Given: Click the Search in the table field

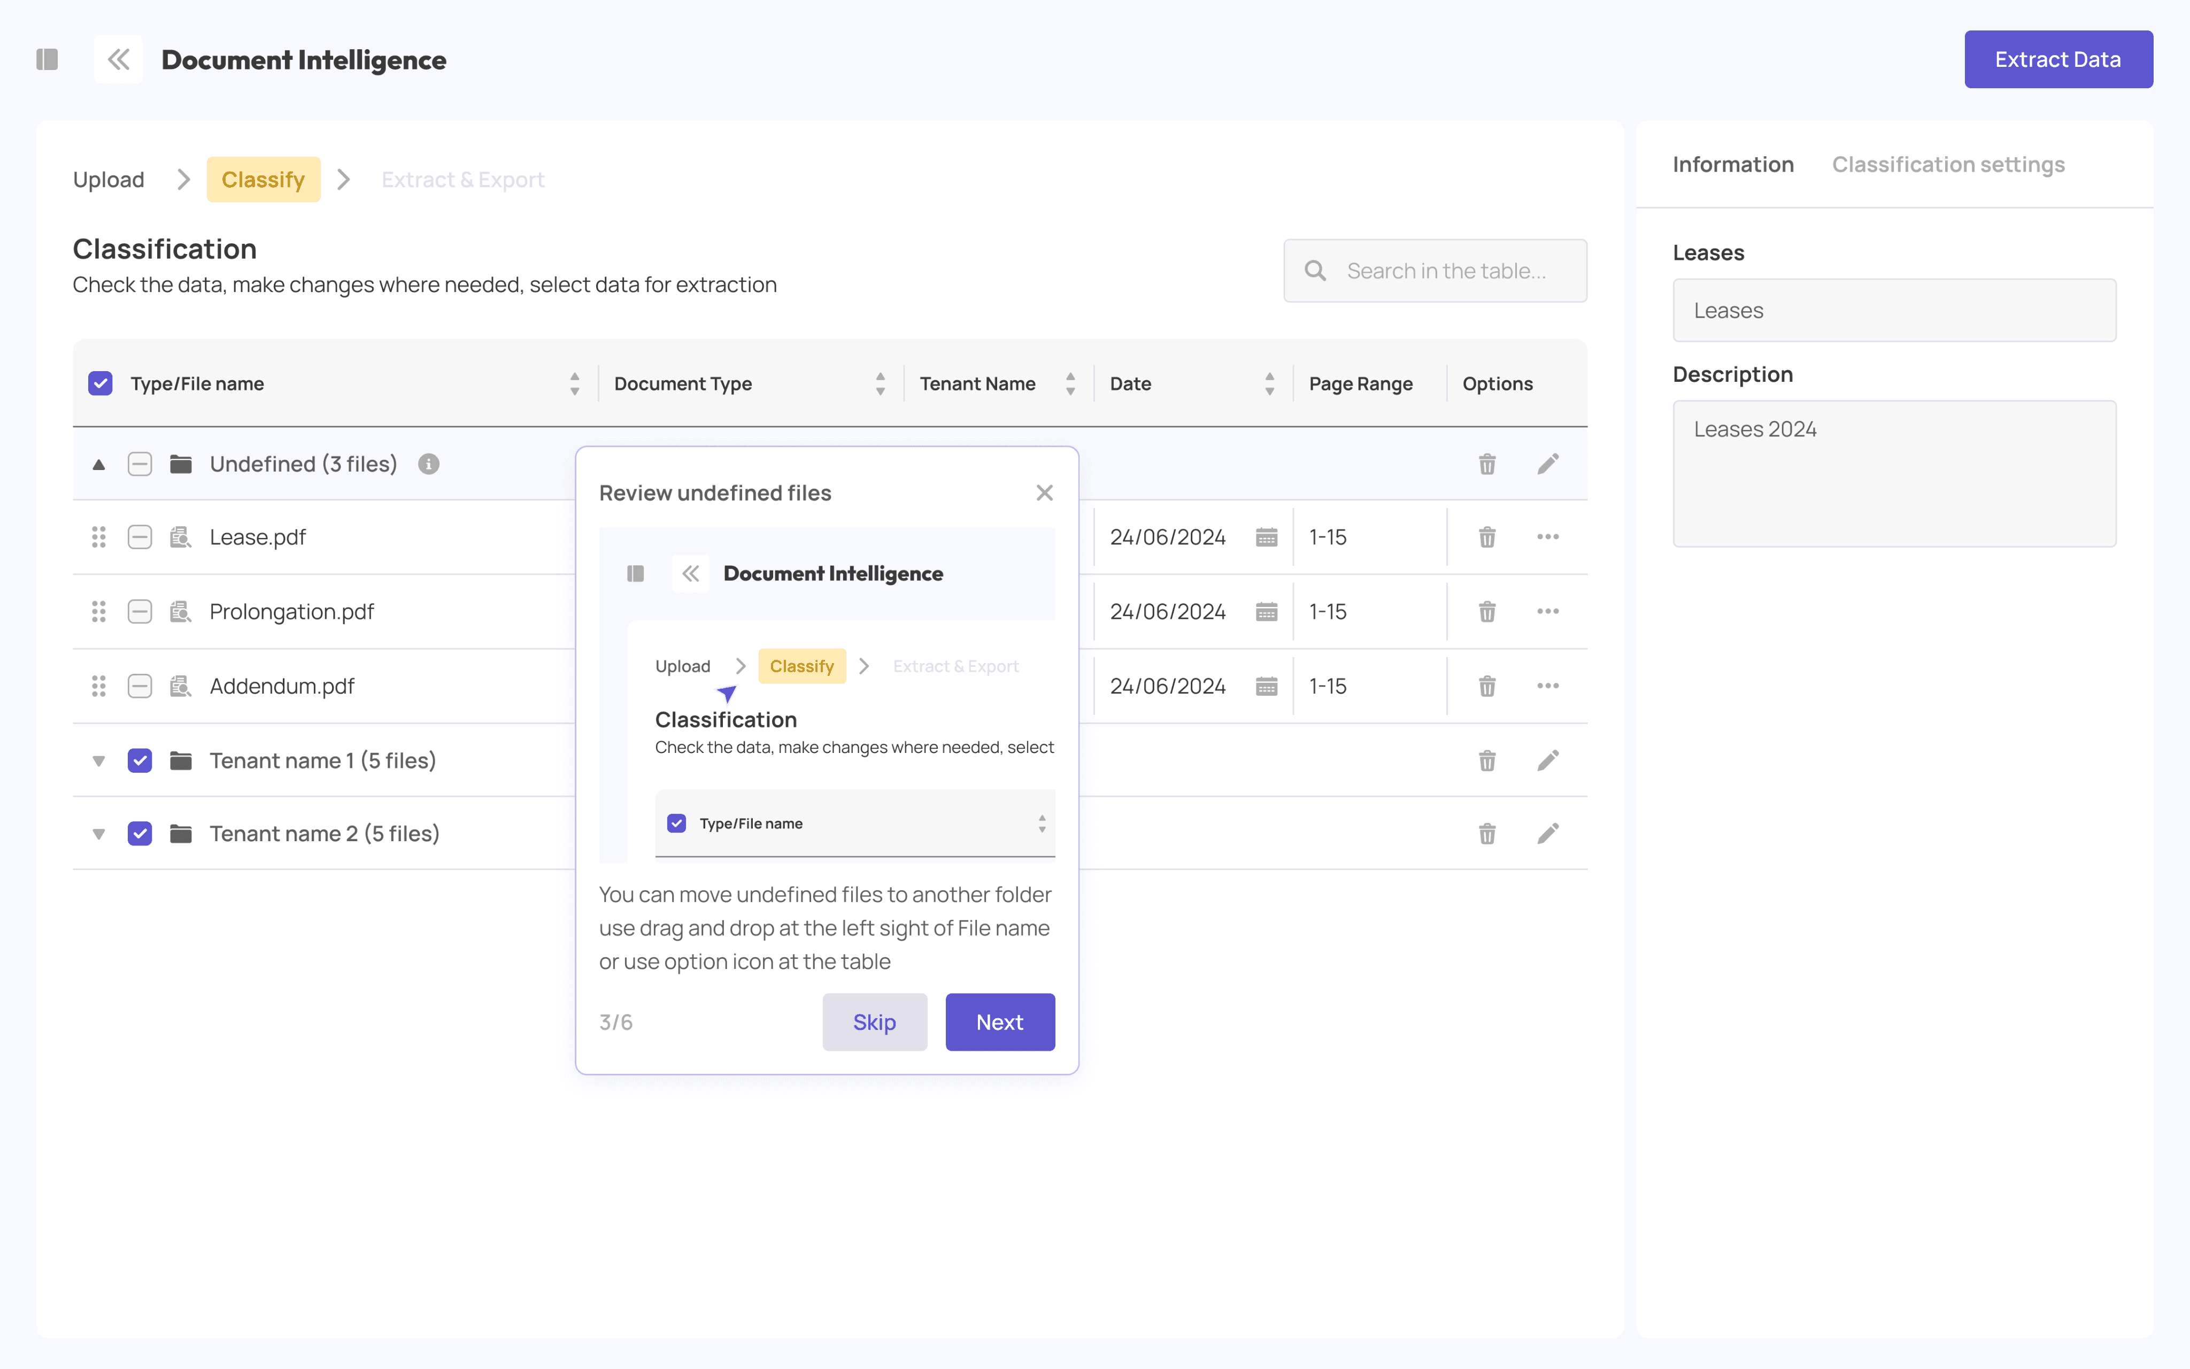Looking at the screenshot, I should [x=1445, y=271].
